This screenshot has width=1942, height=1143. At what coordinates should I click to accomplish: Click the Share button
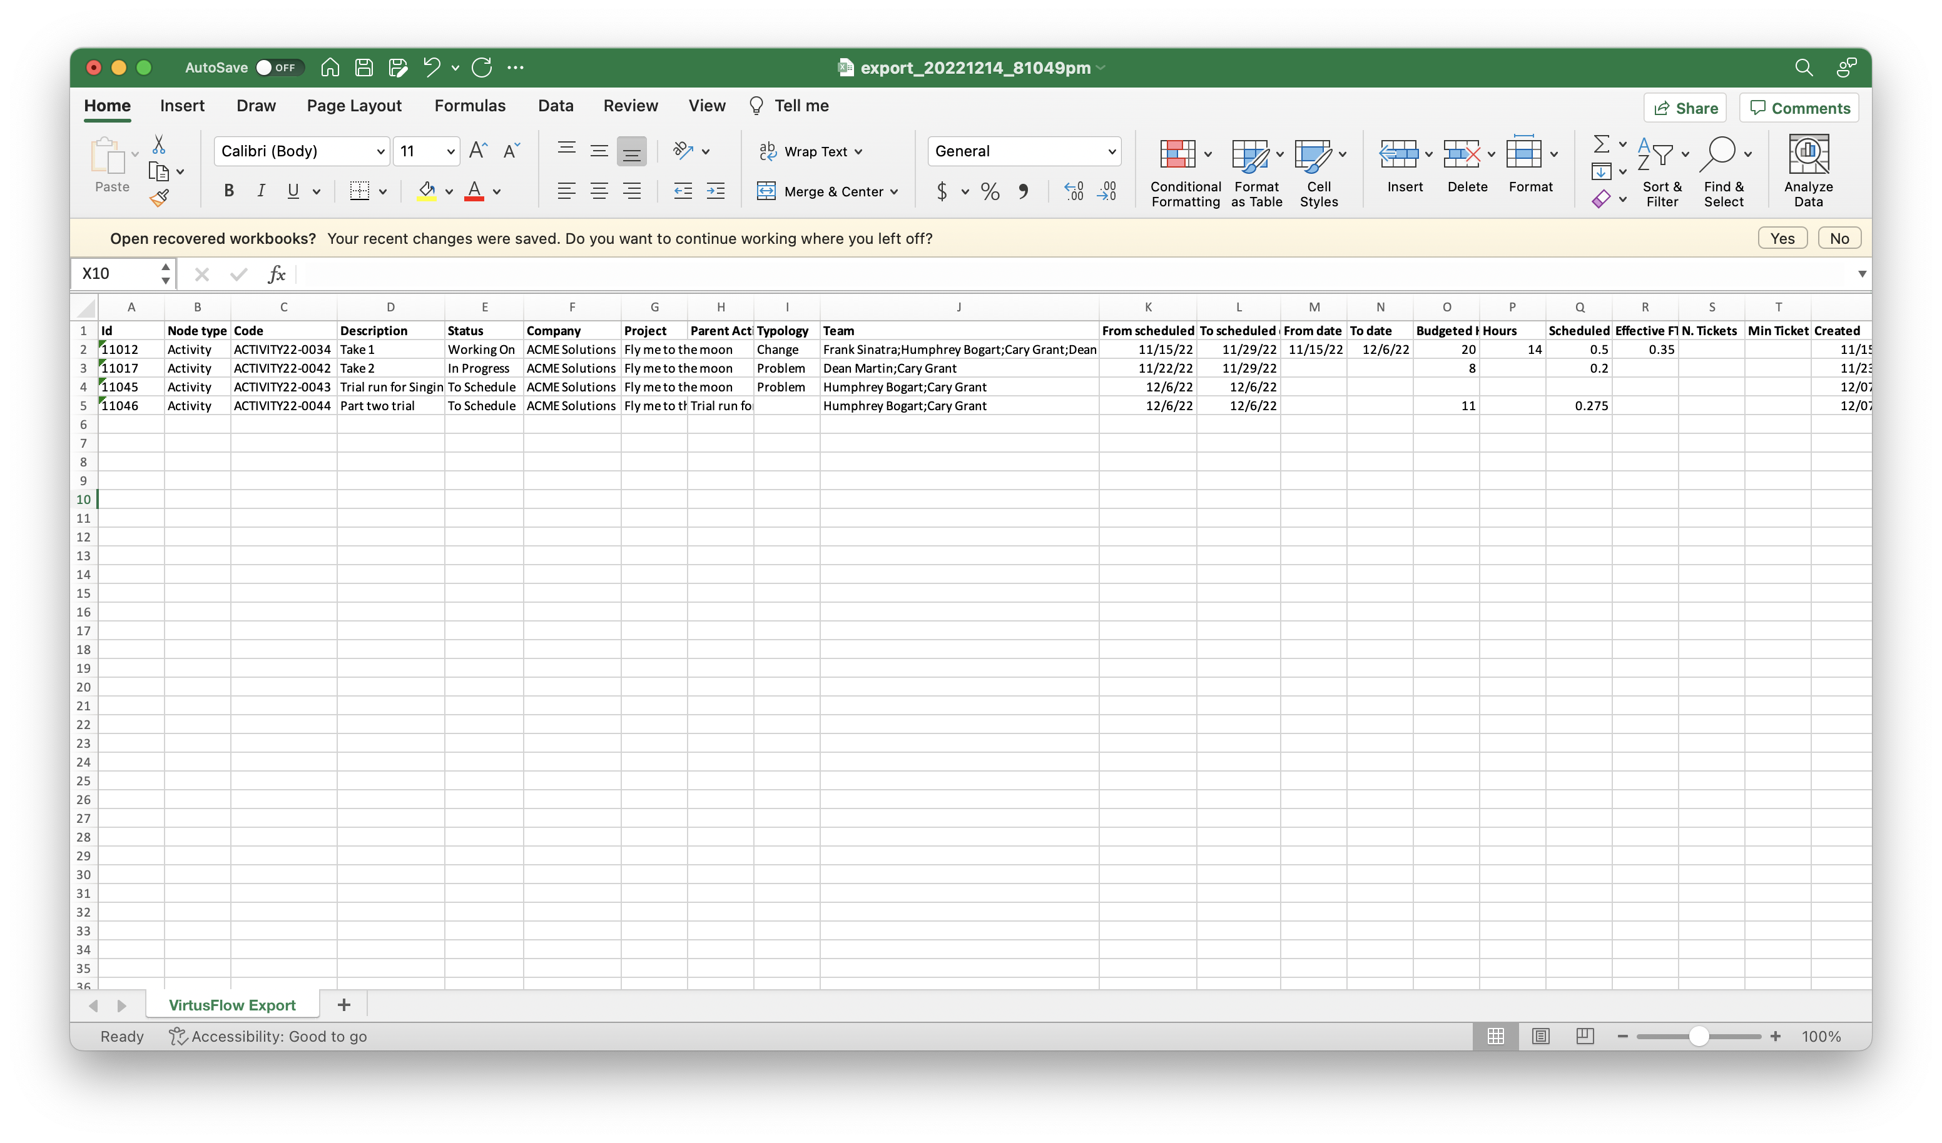(x=1685, y=108)
